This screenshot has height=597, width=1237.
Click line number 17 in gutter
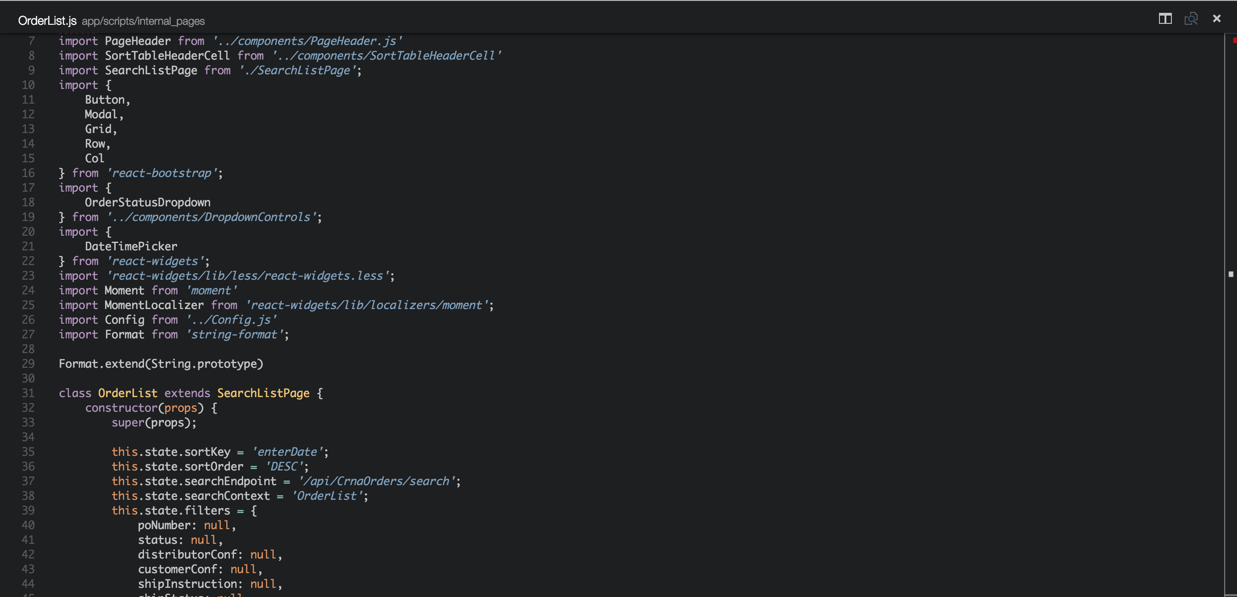click(x=28, y=188)
